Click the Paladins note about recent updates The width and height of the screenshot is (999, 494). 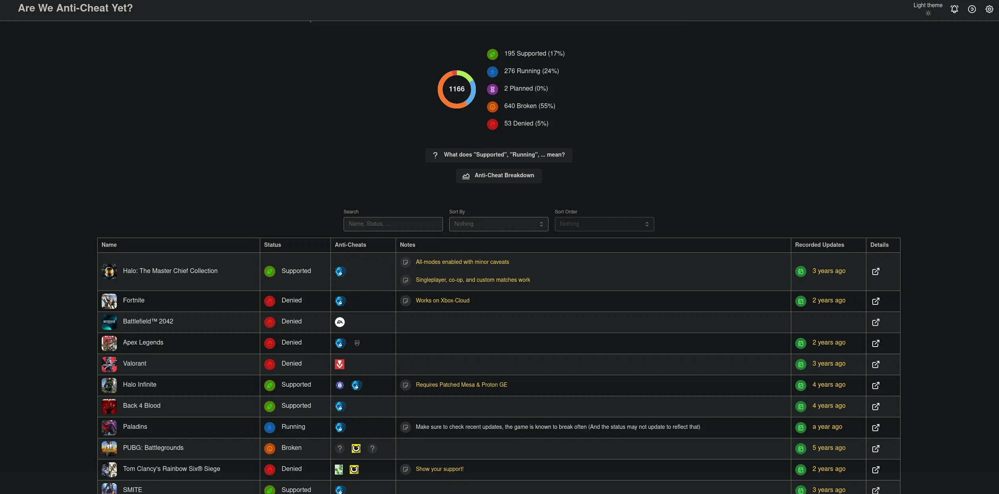point(558,427)
